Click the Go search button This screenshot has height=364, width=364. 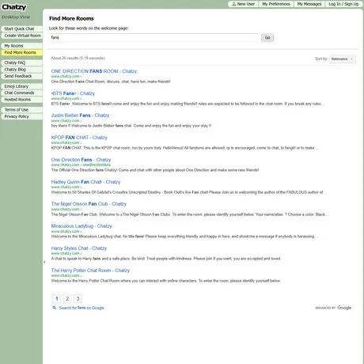point(267,38)
